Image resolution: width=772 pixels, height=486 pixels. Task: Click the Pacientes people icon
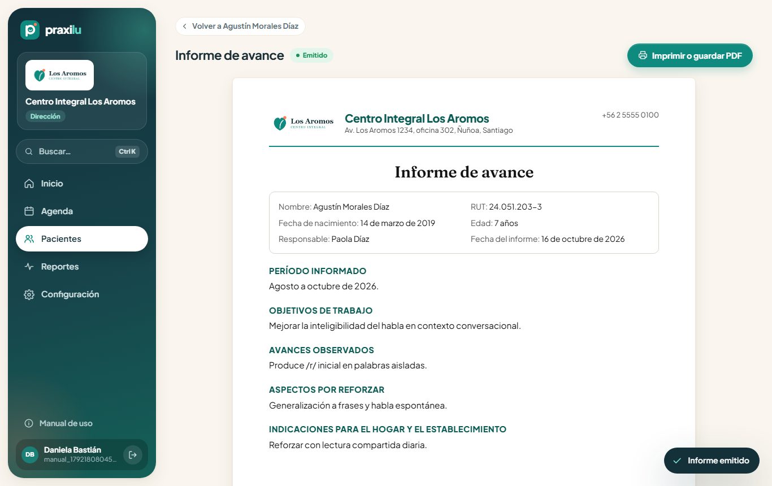(29, 239)
